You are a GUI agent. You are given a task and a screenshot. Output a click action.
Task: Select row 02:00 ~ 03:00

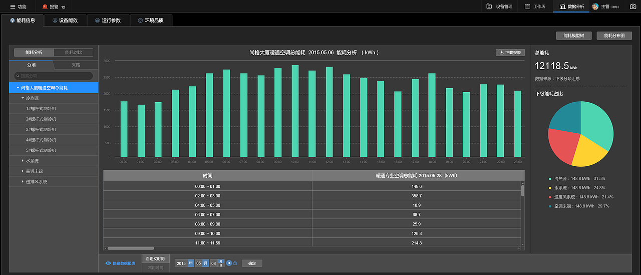pos(312,196)
